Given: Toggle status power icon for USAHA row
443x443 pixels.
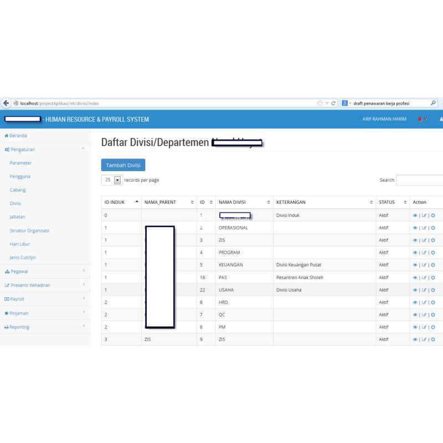Looking at the screenshot, I should [x=432, y=290].
